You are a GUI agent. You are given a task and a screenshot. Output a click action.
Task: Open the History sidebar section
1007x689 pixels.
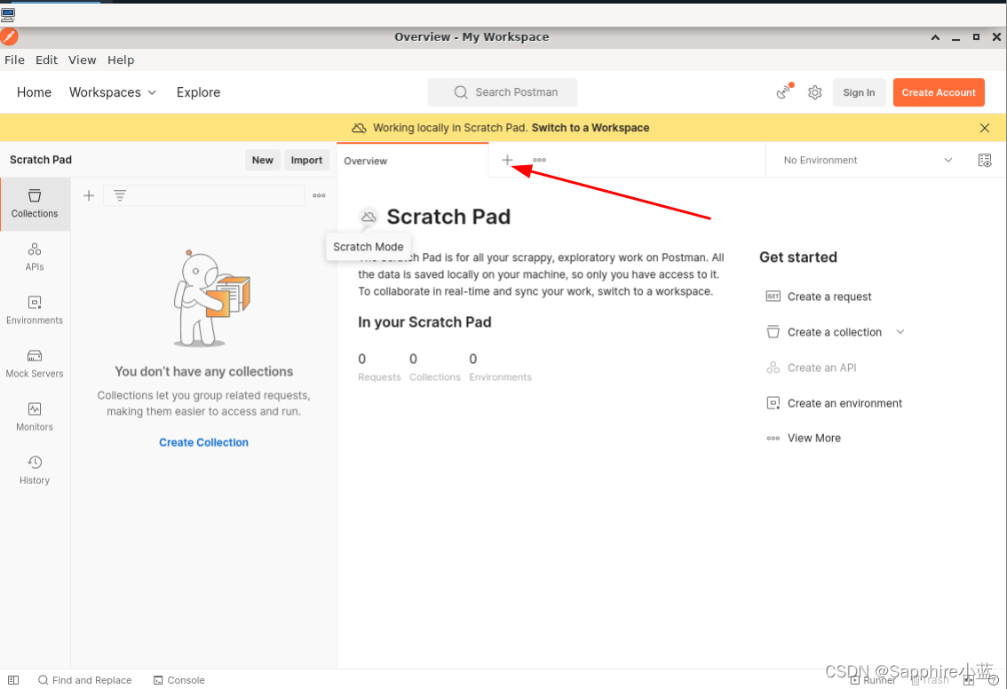[x=35, y=470]
